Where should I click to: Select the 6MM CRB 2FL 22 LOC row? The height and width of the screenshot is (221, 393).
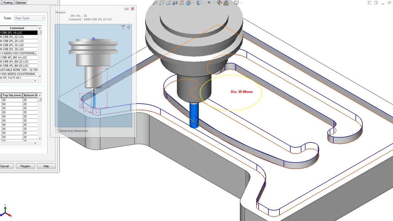pos(19,37)
